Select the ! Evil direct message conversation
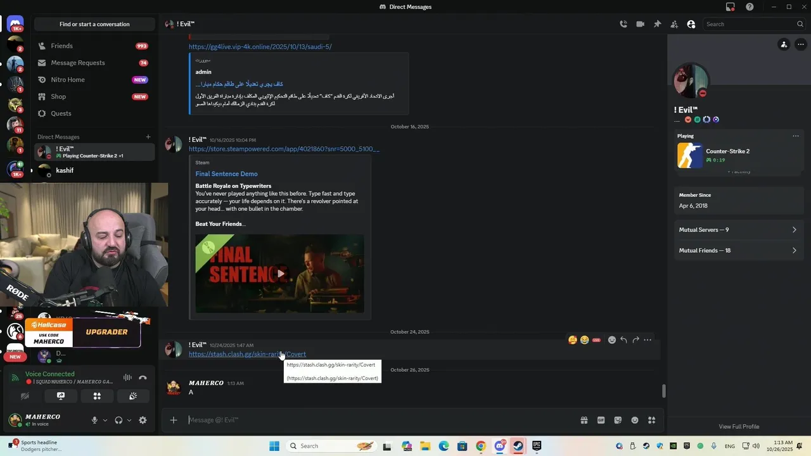This screenshot has width=811, height=456. tap(94, 152)
